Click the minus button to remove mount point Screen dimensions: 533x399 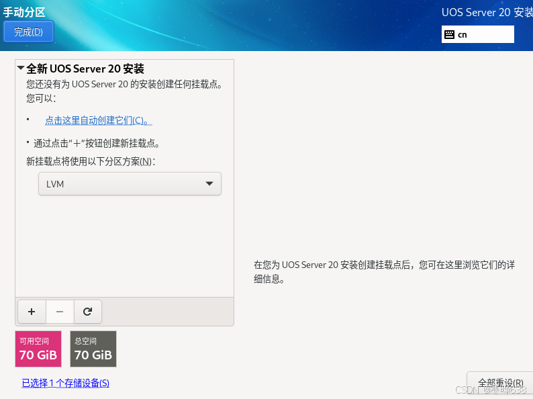click(60, 312)
